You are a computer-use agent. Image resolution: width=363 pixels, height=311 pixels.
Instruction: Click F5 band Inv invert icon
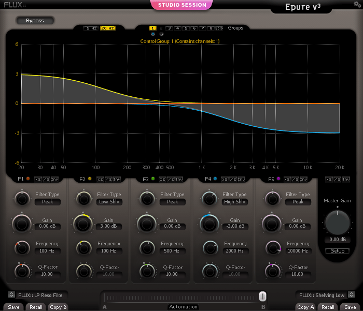(303, 179)
